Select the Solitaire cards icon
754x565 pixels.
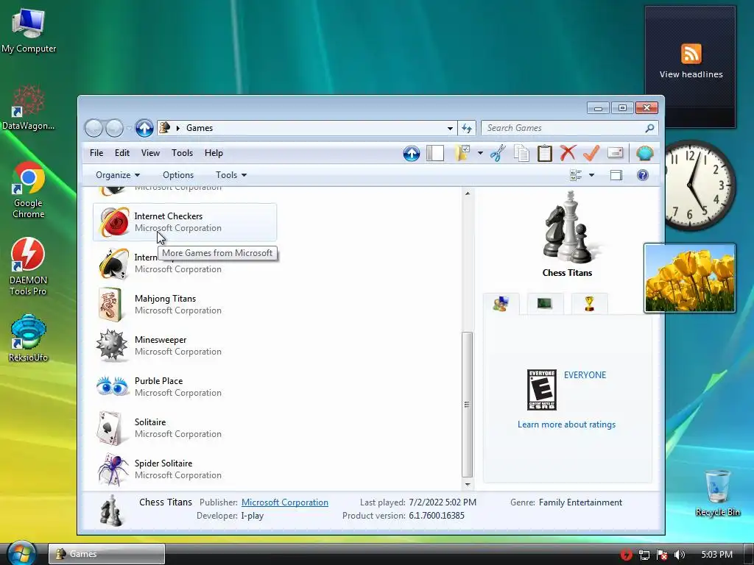(x=110, y=427)
